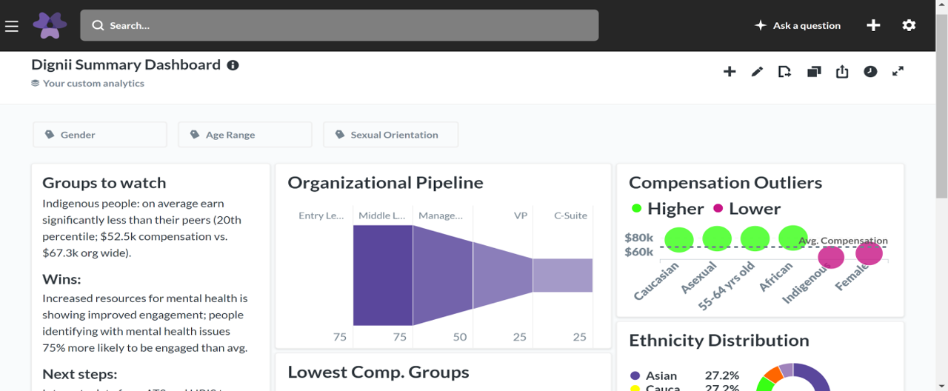Click the Entry Level column label
Viewport: 948px width, 391px height.
[321, 215]
